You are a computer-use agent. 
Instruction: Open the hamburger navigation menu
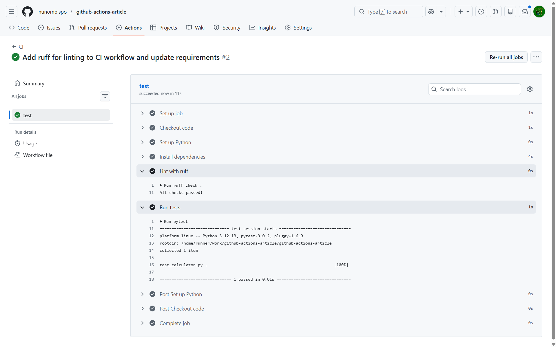pos(12,12)
